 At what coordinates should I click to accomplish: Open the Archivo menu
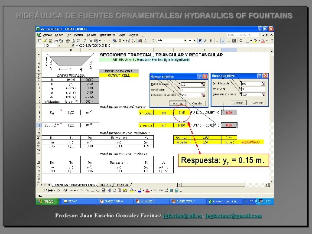click(47, 35)
